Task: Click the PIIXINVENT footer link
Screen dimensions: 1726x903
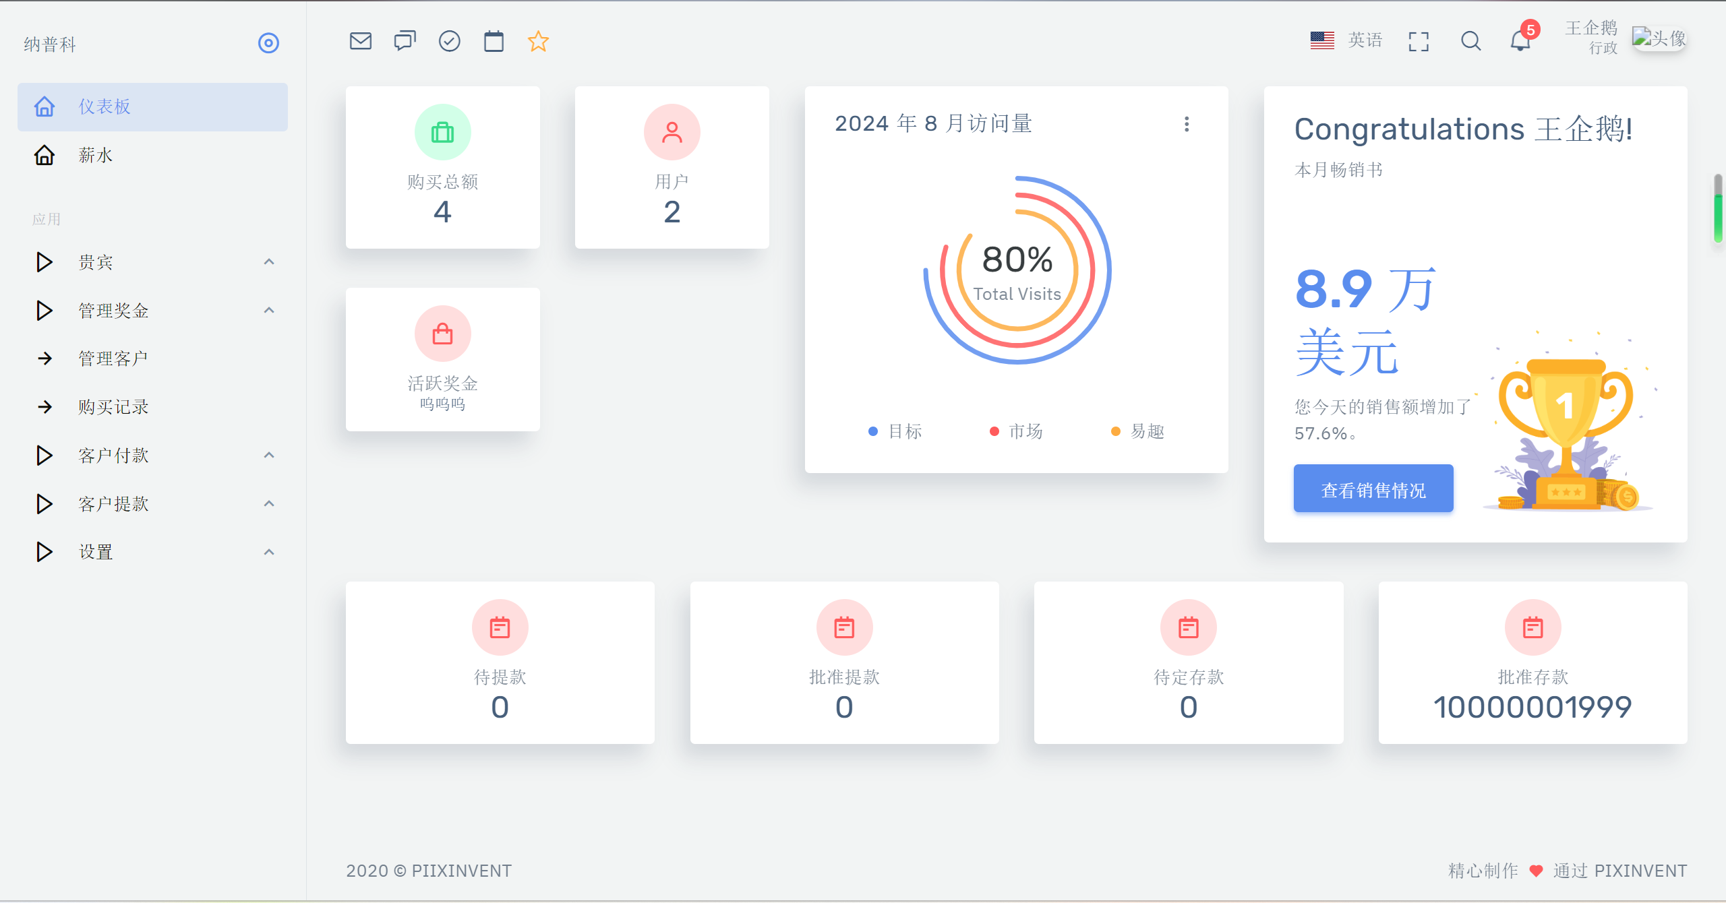Action: (x=461, y=871)
